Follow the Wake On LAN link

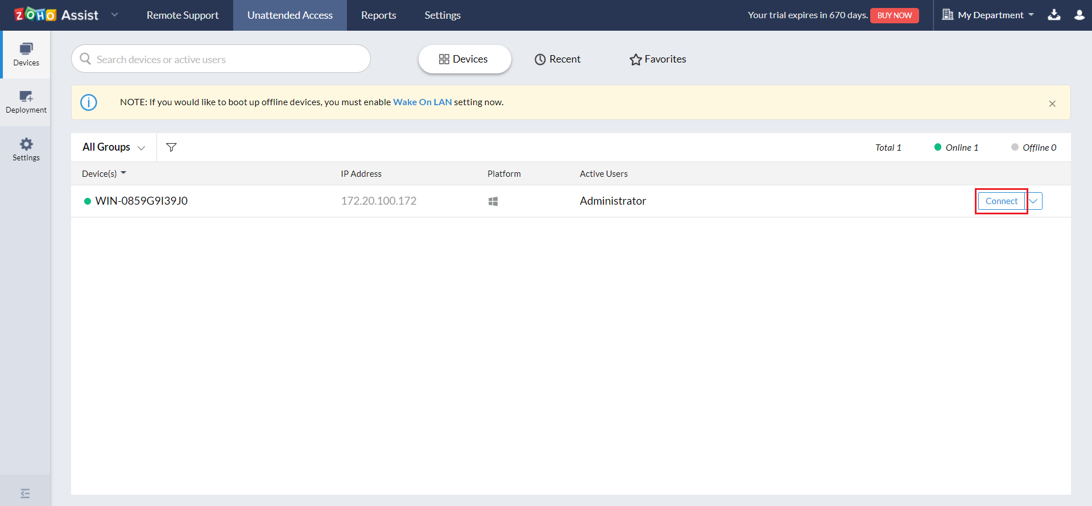click(x=422, y=102)
